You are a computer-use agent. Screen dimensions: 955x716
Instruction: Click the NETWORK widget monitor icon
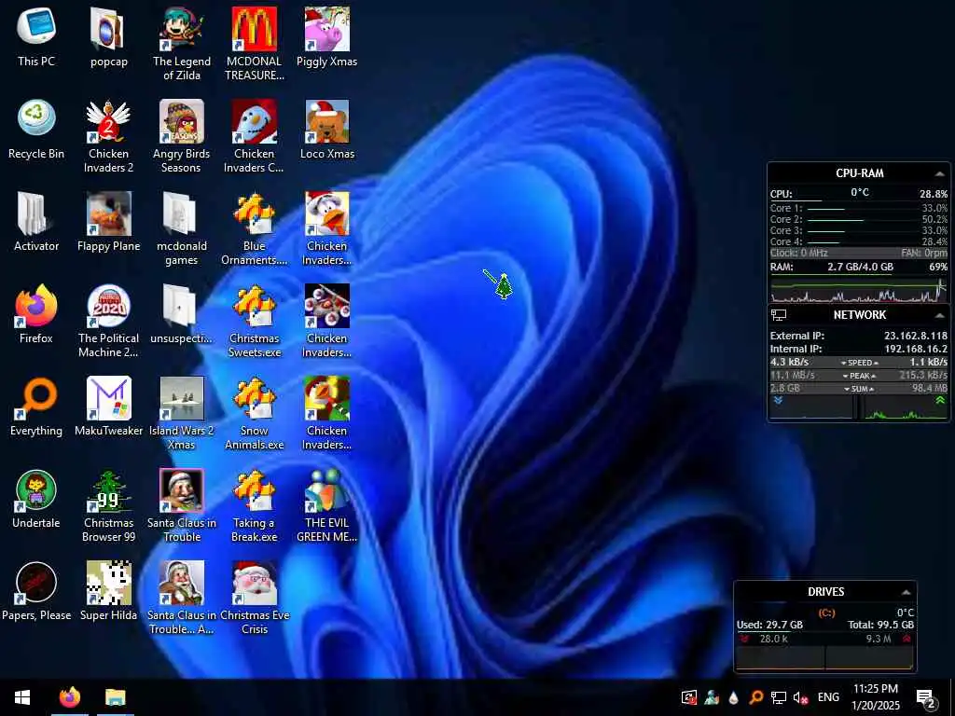pyautogui.click(x=779, y=315)
